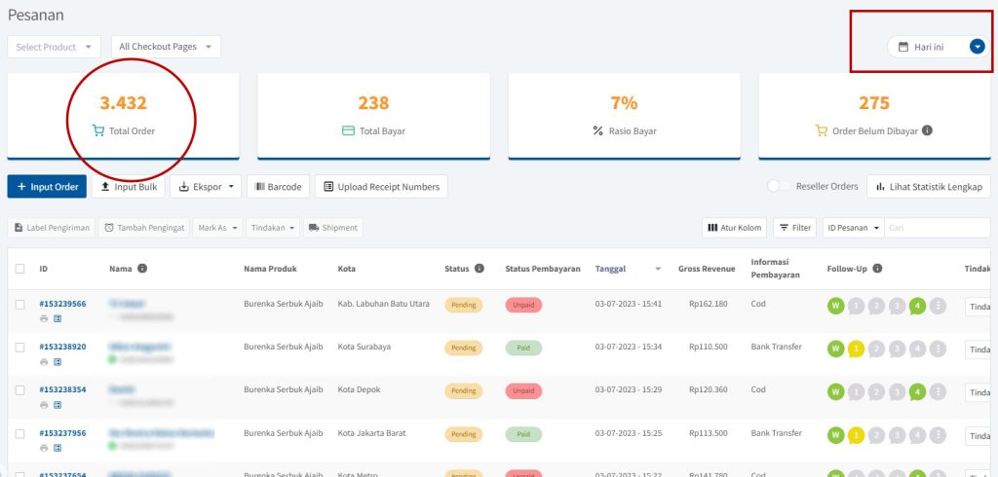Open the Ekspor dropdown
The image size is (998, 477).
pyautogui.click(x=206, y=186)
